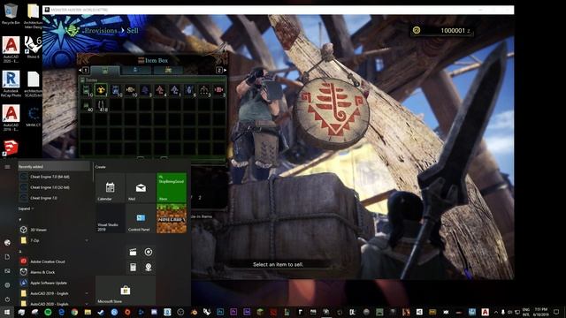
Task: Open the Calculator small tile
Action: pos(134,267)
